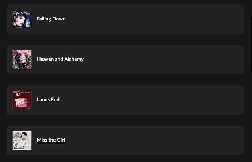Click the cover showing The Rapture lettering
252x162 pixels.
click(x=22, y=19)
